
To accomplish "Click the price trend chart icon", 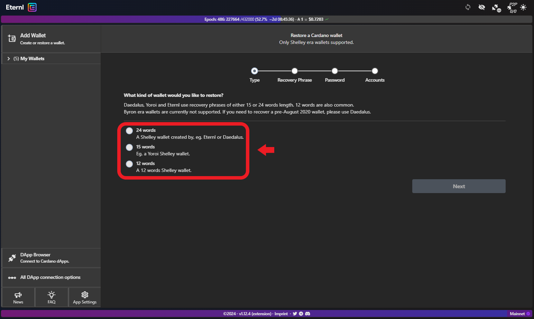I will pyautogui.click(x=327, y=19).
